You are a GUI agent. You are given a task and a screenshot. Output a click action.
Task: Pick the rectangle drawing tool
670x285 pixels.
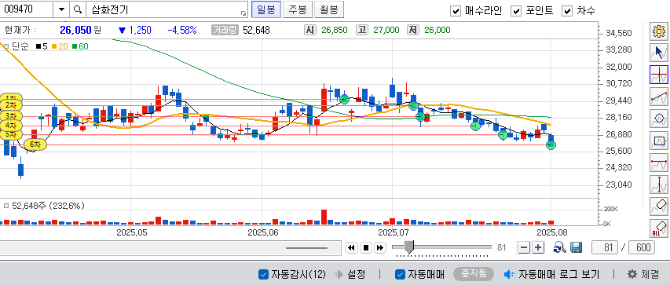click(x=658, y=141)
